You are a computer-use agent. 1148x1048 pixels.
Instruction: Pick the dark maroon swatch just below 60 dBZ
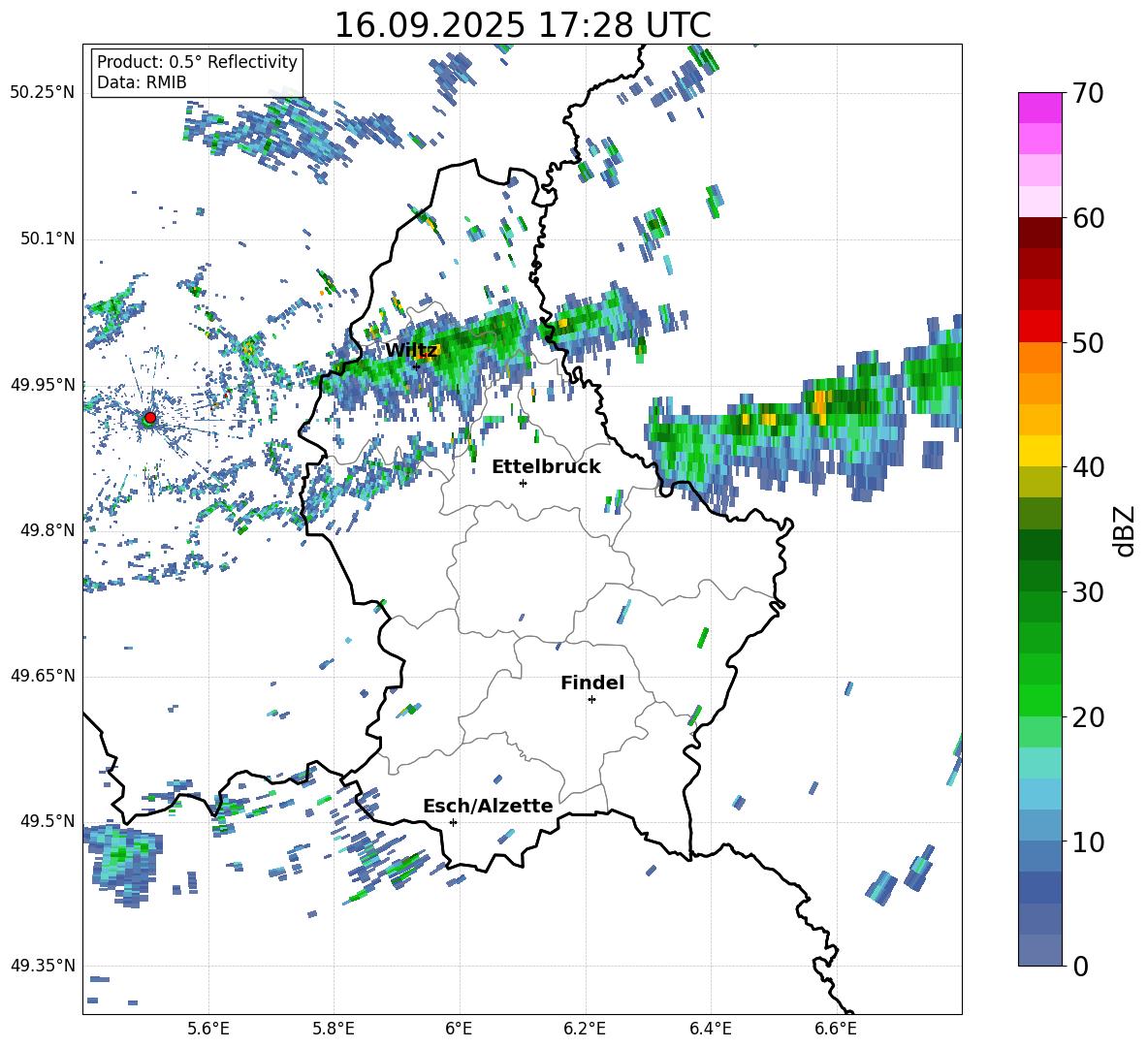click(x=1039, y=233)
